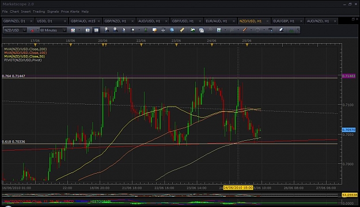Click the MVA(NZD/USD.Close,100) indicator label
This screenshot has height=207, width=360.
click(25, 53)
